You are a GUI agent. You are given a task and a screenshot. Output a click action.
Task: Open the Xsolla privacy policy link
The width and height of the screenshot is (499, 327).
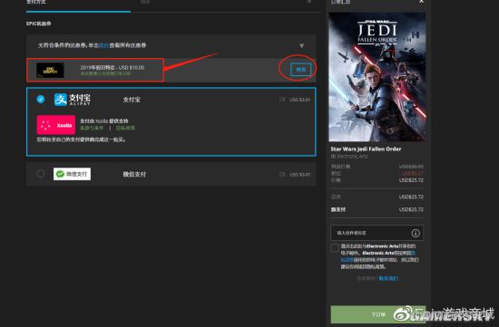pos(125,128)
